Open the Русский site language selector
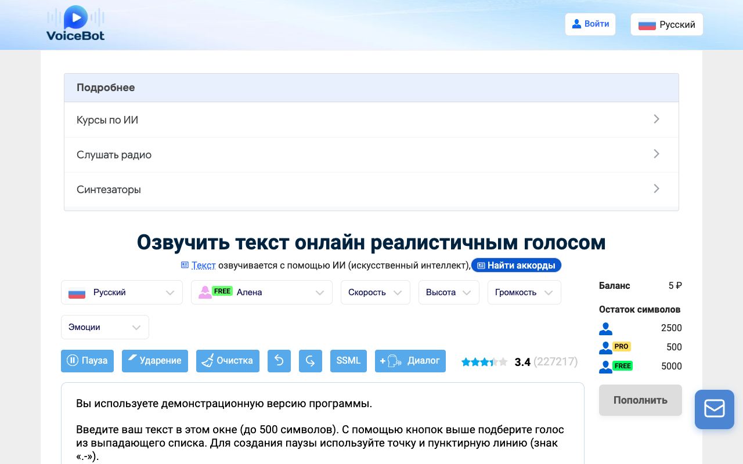Screen dimensions: 743x464 coord(666,24)
